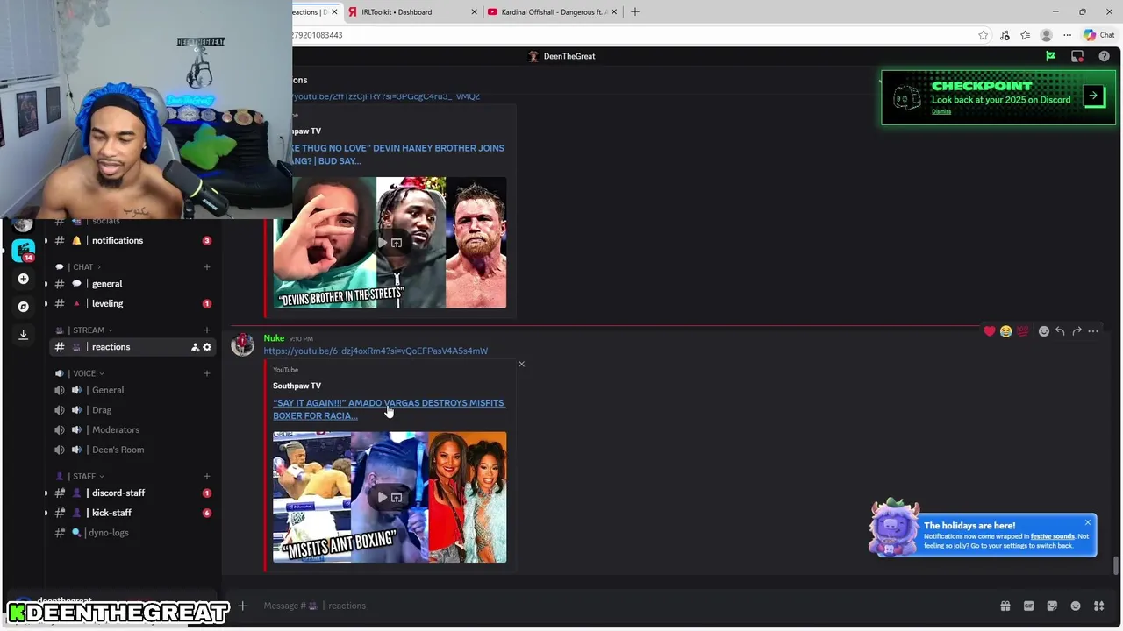Open the screen recording icon beside help
Screen dimensions: 1123x631
click(x=1077, y=56)
